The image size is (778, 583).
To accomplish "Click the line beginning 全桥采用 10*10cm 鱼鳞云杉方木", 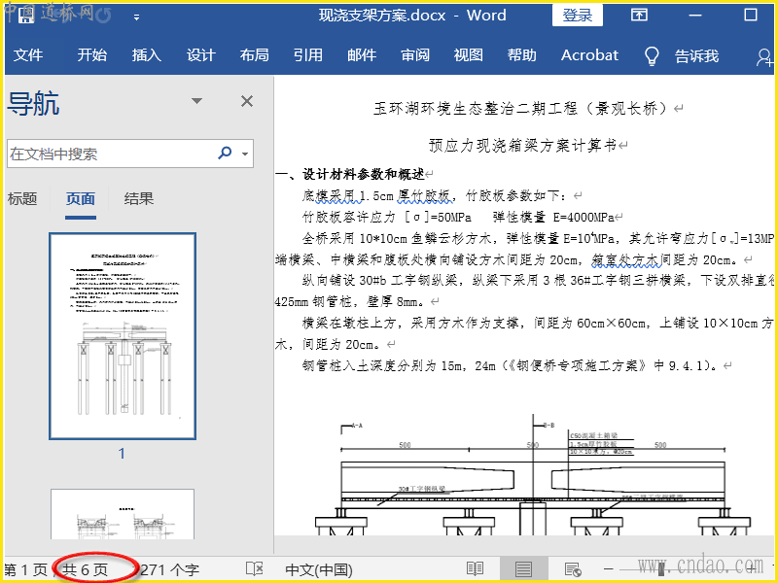I will pos(538,238).
